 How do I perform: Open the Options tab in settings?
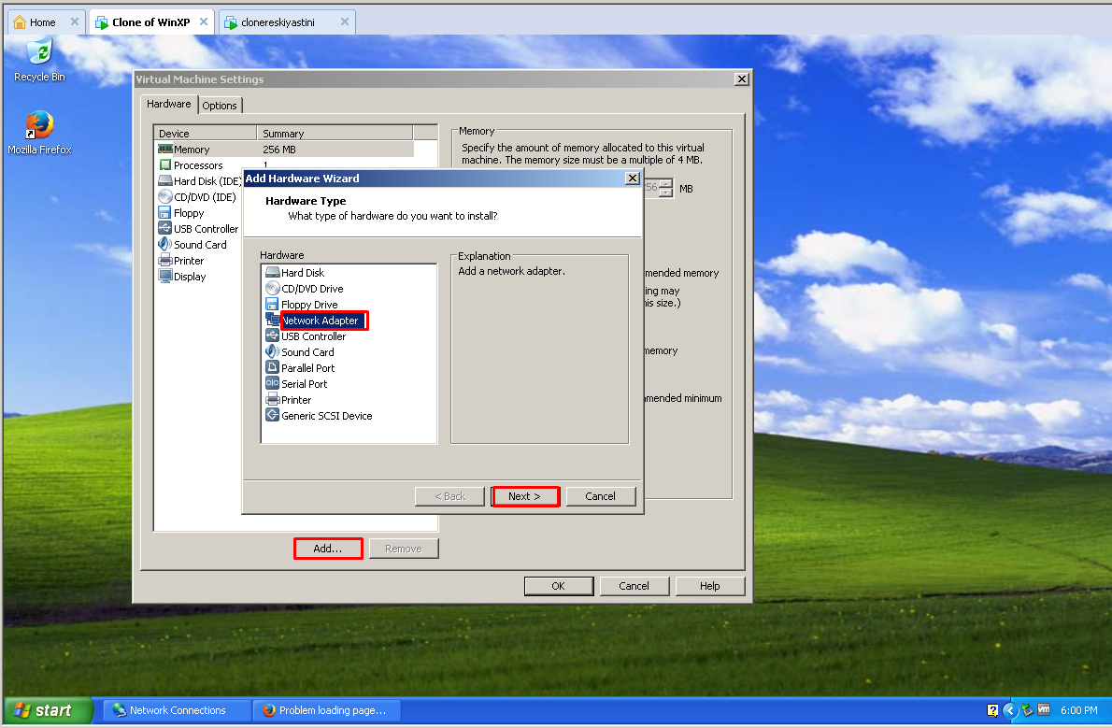220,105
